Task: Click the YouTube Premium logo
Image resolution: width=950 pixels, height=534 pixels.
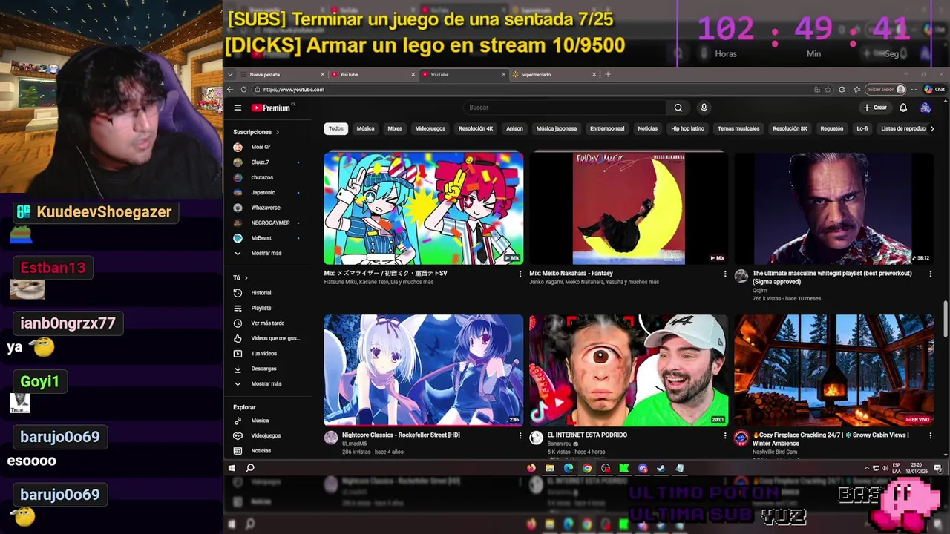Action: tap(272, 108)
